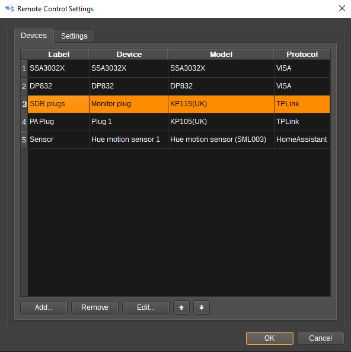Open the Edit... device dialog

point(146,307)
